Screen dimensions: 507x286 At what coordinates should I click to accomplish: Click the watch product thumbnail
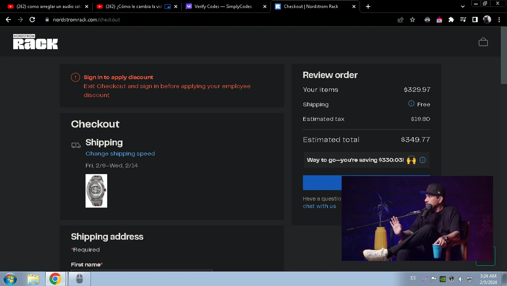click(96, 191)
